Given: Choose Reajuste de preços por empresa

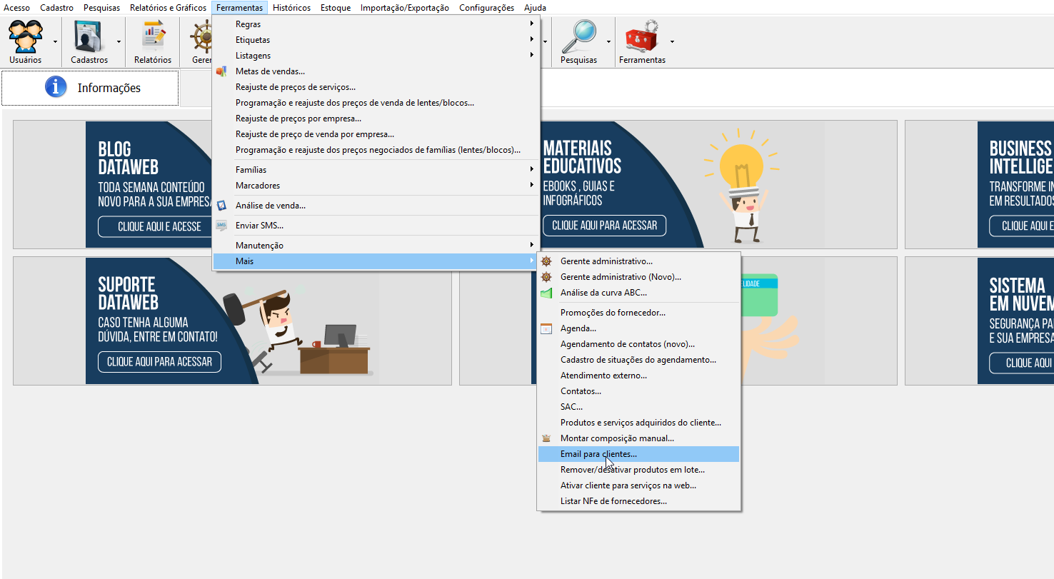Looking at the screenshot, I should pyautogui.click(x=376, y=119).
